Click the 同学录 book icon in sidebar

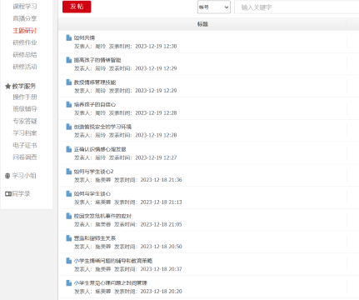tap(8, 194)
